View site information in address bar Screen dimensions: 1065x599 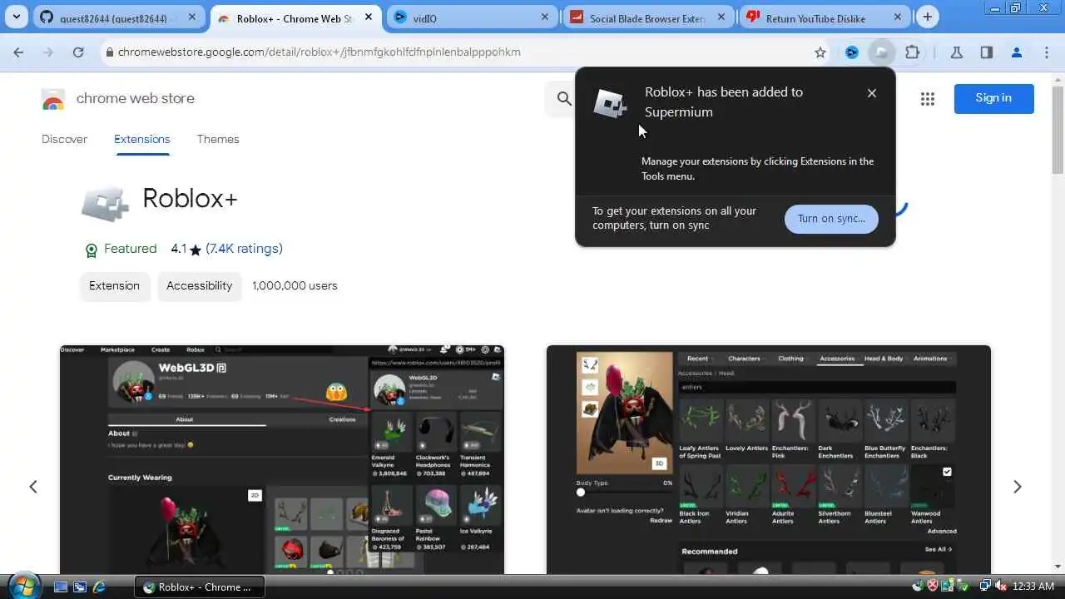coord(108,52)
